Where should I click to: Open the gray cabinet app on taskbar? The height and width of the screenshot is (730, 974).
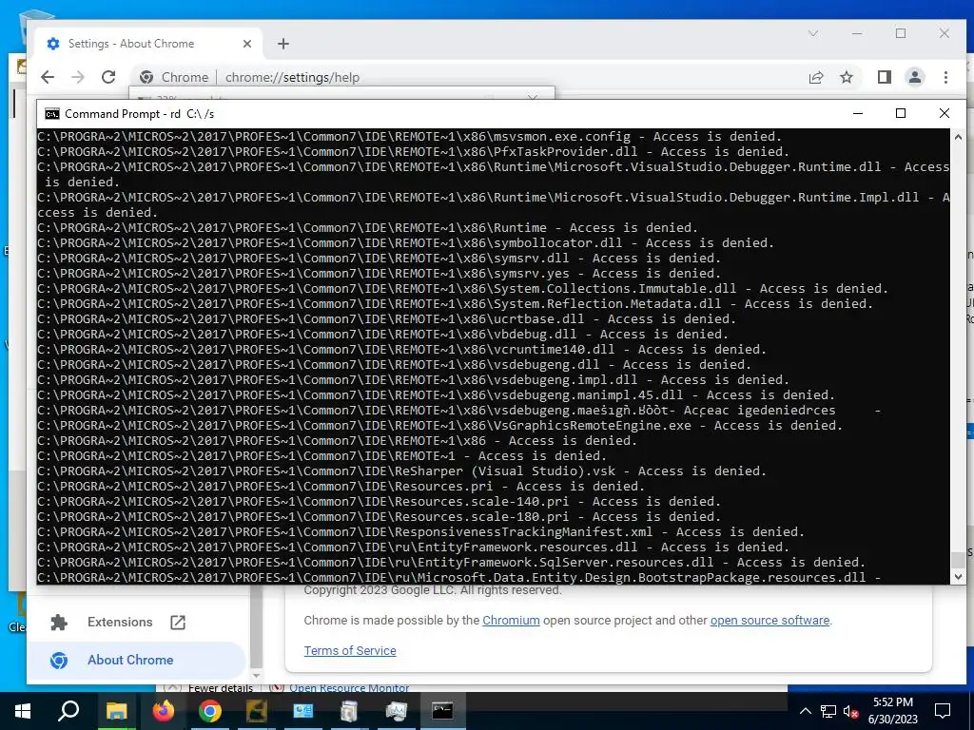pyautogui.click(x=349, y=711)
